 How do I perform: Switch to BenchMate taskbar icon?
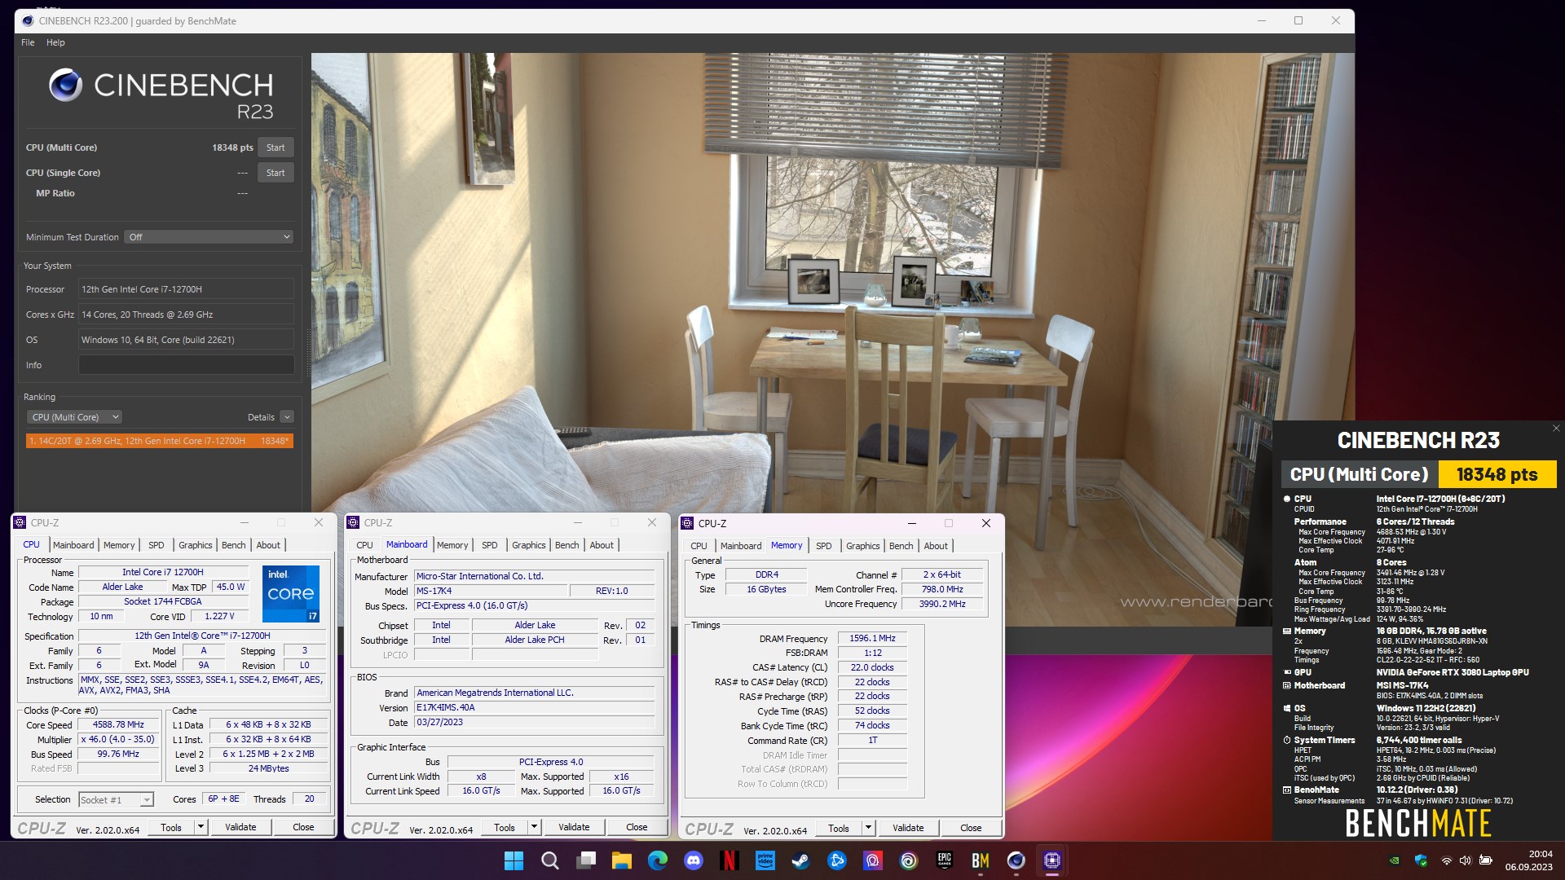(981, 860)
